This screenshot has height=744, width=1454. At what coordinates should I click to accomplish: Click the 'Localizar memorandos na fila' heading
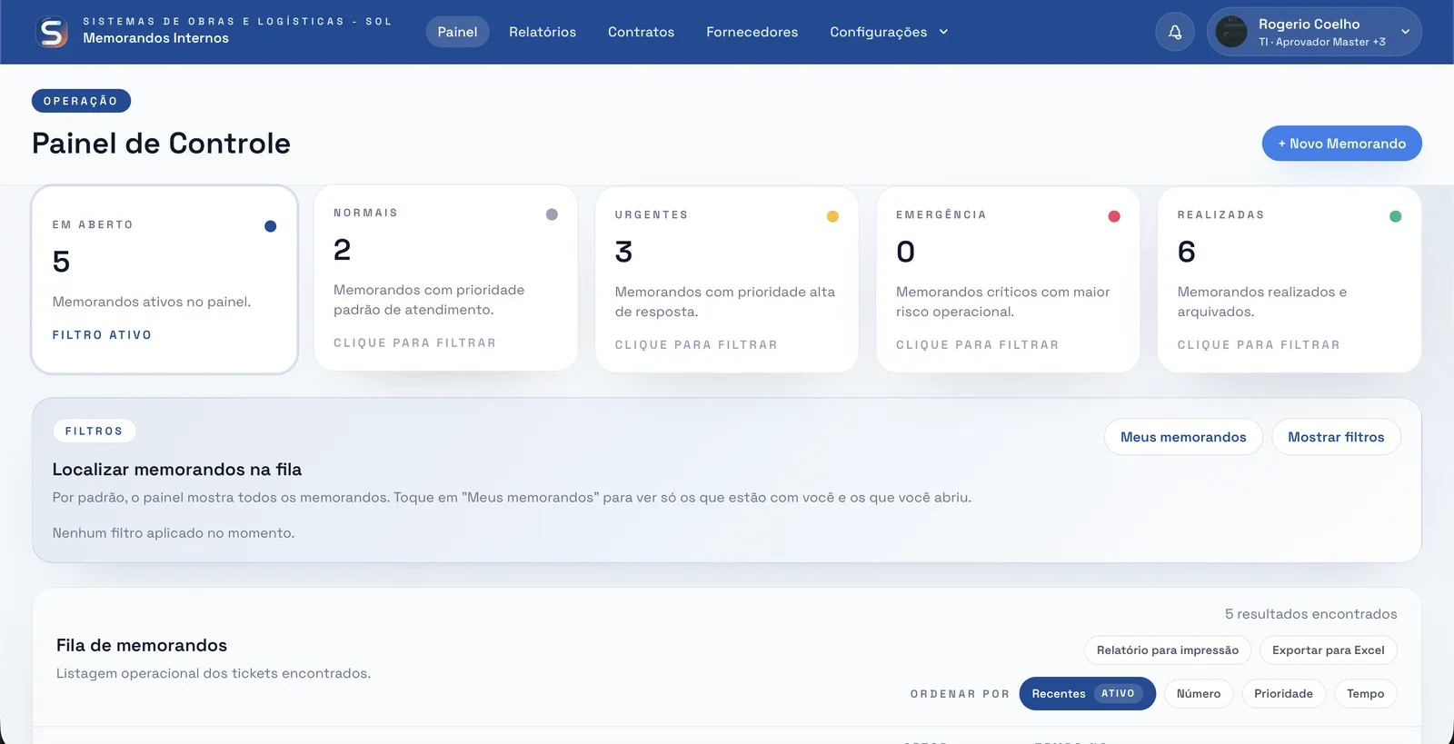(x=177, y=470)
